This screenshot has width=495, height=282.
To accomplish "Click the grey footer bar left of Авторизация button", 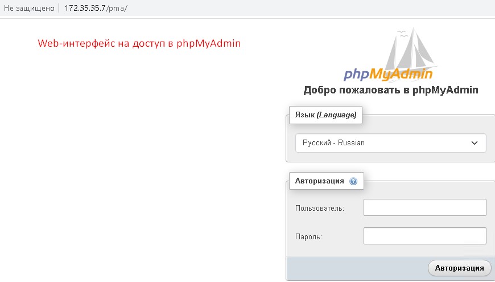I will click(353, 268).
